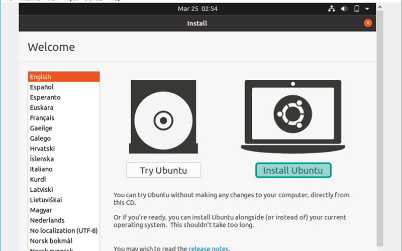Close the Install window with orange X

tap(368, 23)
